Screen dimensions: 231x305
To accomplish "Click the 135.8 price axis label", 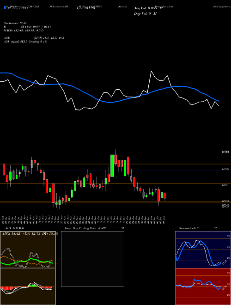I will [x=225, y=185].
